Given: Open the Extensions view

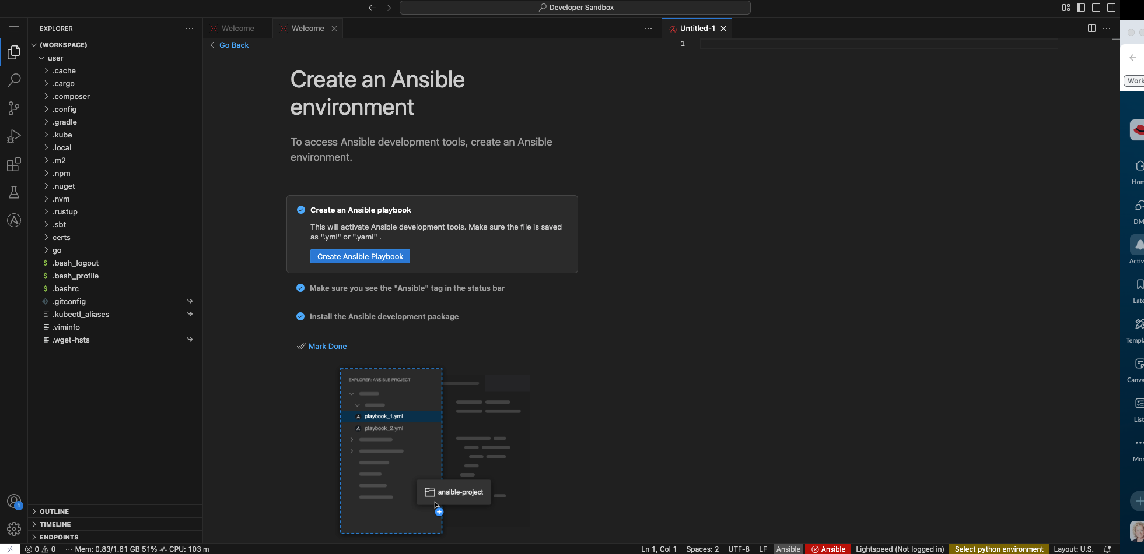Looking at the screenshot, I should 14,165.
